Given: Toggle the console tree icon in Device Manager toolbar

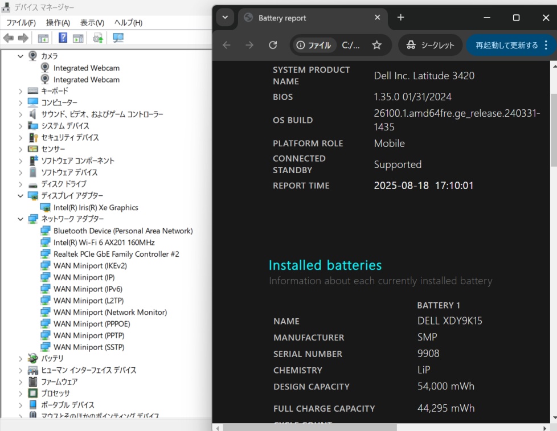Looking at the screenshot, I should click(43, 38).
